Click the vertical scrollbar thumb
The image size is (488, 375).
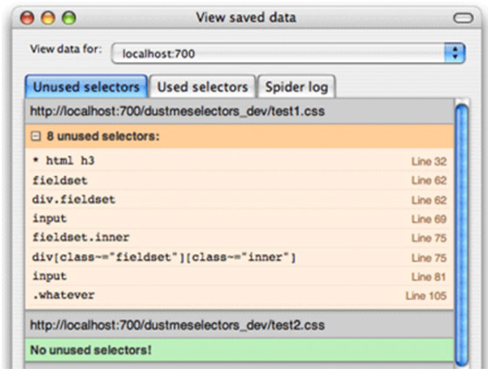(x=462, y=235)
